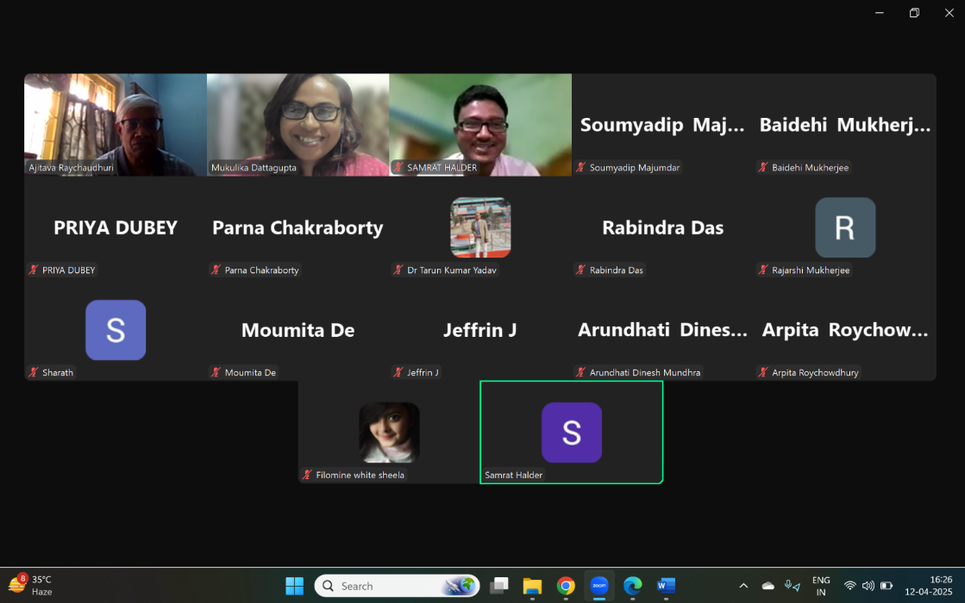Screen dimensions: 965x603
Task: Click Rajarshi Mukherjee's R avatar
Action: coord(846,227)
